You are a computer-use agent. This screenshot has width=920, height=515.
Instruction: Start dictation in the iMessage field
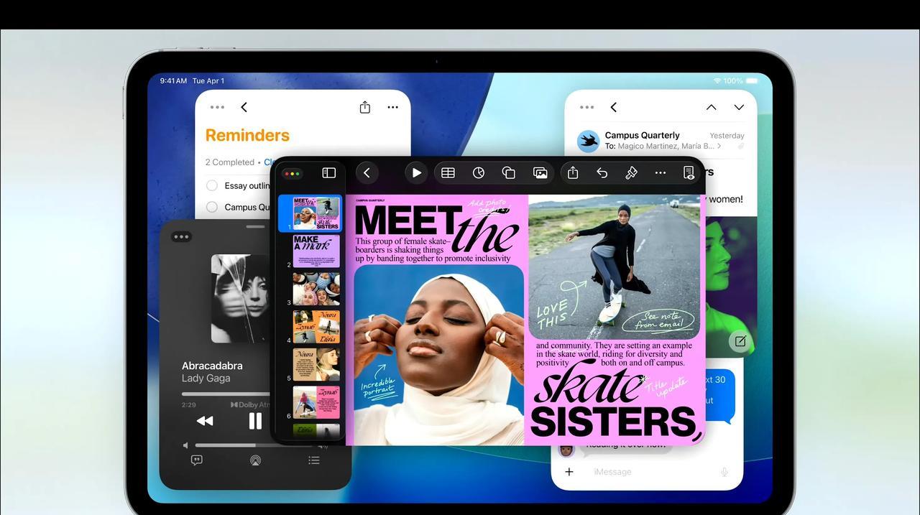click(724, 472)
